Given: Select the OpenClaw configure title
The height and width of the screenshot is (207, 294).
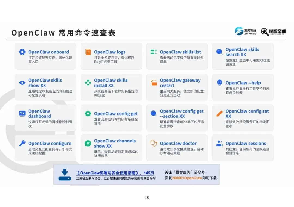Looking at the screenshot, I should click(50, 143).
